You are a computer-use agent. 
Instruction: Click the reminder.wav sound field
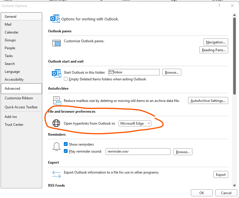click(138, 151)
